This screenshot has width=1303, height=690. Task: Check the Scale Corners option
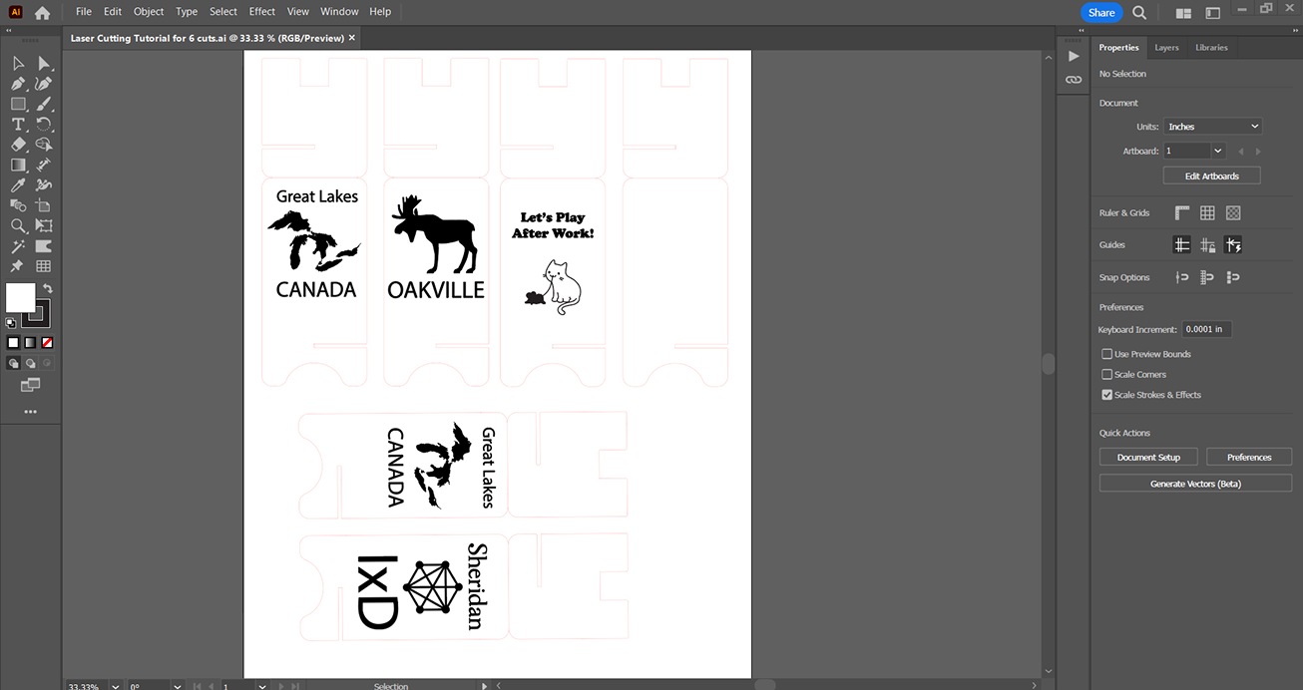coord(1106,375)
